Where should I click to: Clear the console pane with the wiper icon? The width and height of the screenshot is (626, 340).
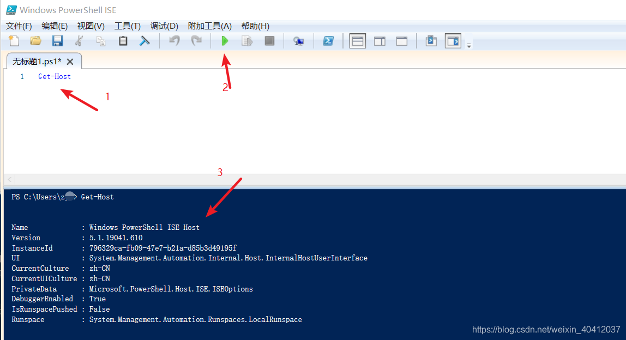click(x=145, y=41)
